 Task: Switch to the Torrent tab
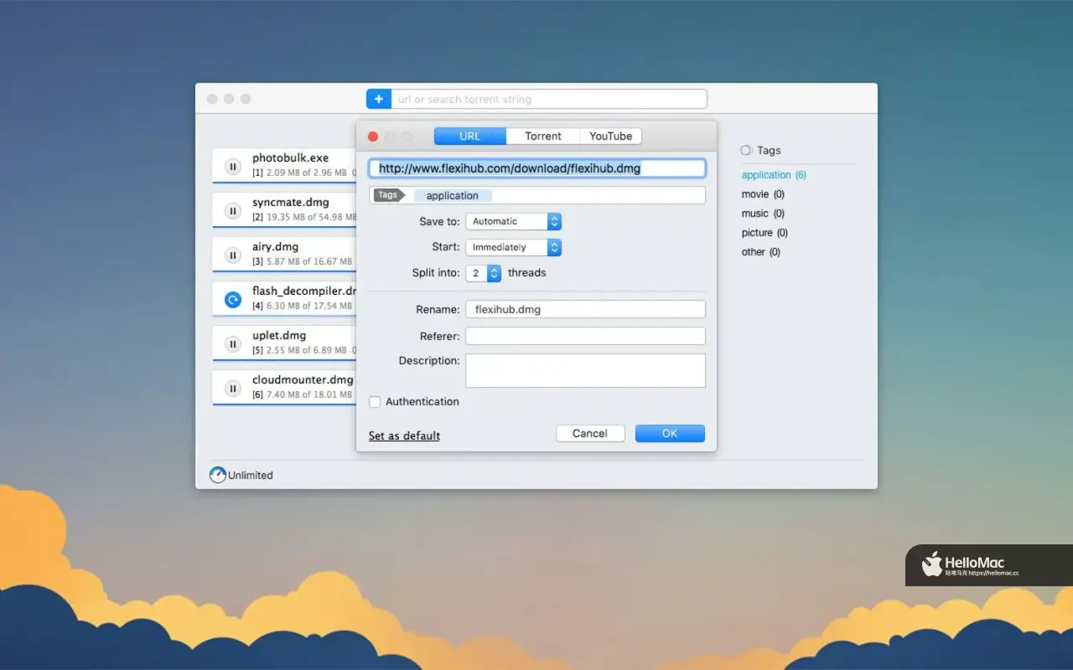pyautogui.click(x=543, y=136)
